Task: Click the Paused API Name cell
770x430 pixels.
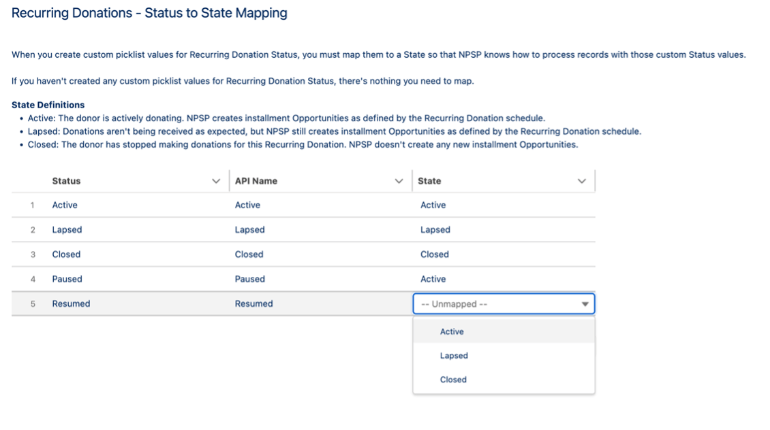Action: 249,279
